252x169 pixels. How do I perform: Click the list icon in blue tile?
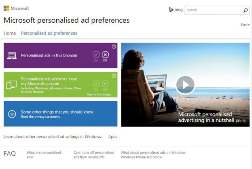(12, 114)
